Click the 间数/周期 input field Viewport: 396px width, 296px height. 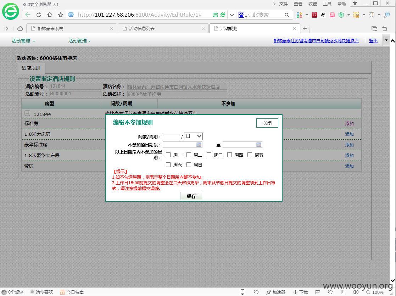point(172,137)
